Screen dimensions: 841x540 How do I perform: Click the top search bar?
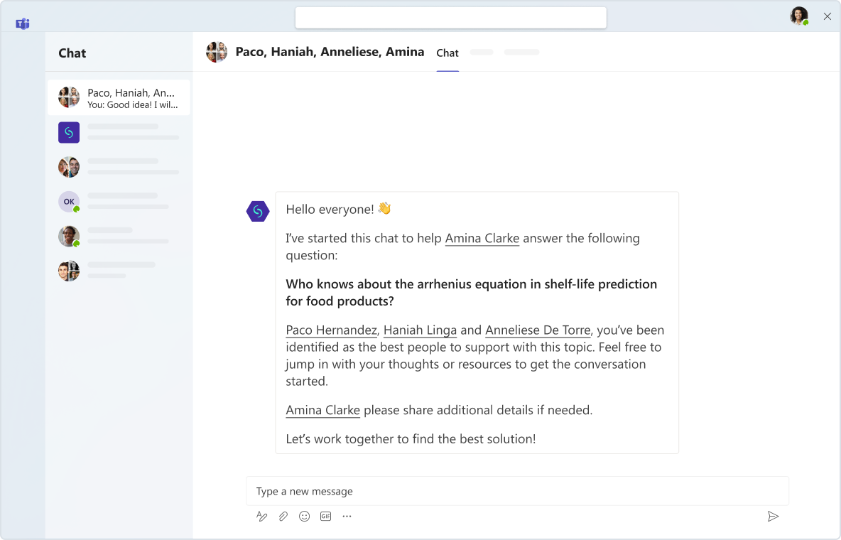coord(450,18)
